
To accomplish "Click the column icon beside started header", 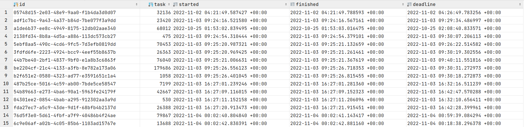I will click(x=176, y=5).
